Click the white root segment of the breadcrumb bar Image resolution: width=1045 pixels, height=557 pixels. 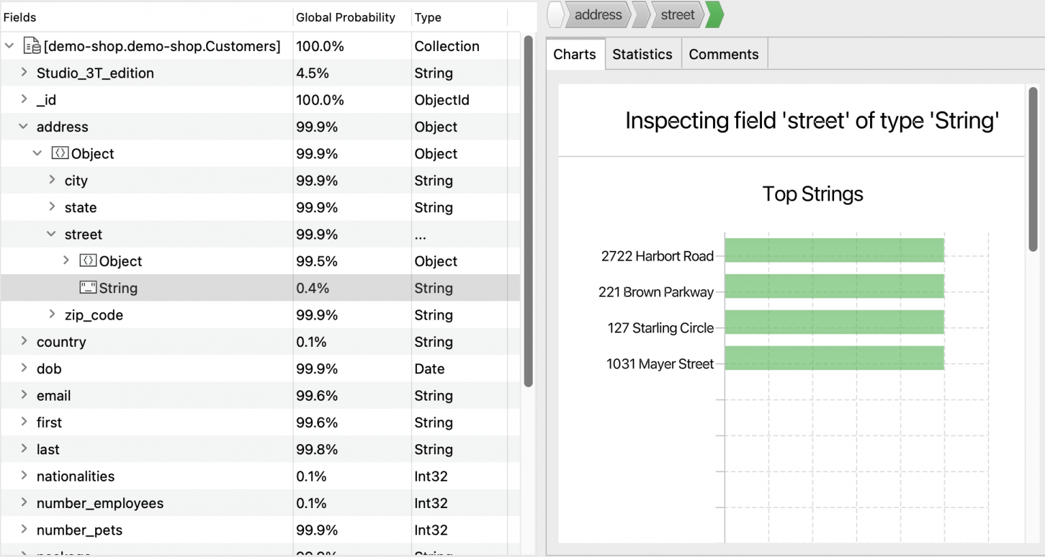[x=554, y=14]
